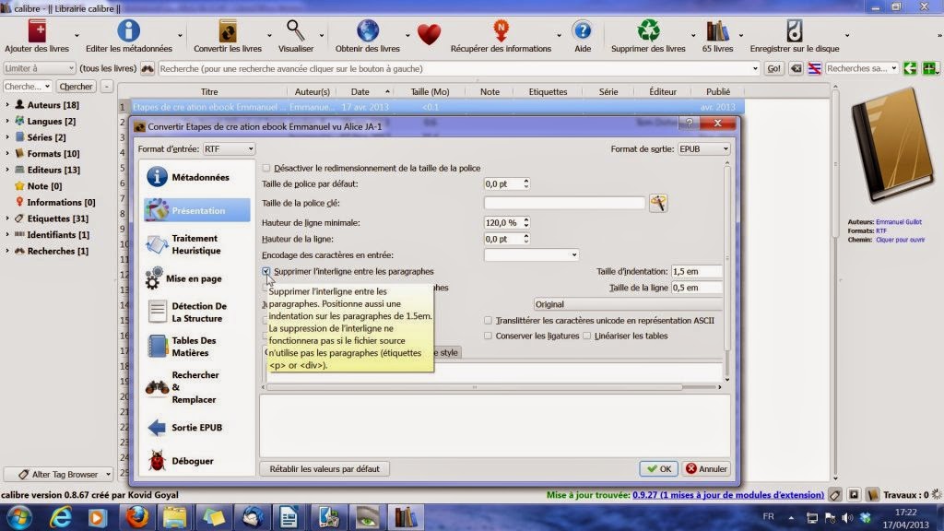Screen dimensions: 944x531
Task: Check Translittérer les caractères unicode en ASCII
Action: 488,320
